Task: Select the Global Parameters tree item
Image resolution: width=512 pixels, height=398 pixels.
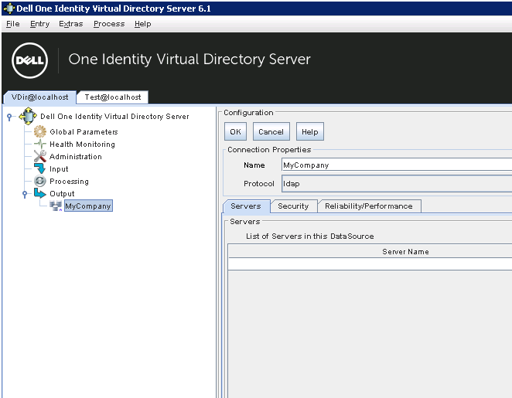Action: coord(84,132)
